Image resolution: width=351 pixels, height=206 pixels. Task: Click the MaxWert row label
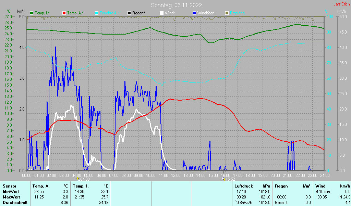[11, 197]
